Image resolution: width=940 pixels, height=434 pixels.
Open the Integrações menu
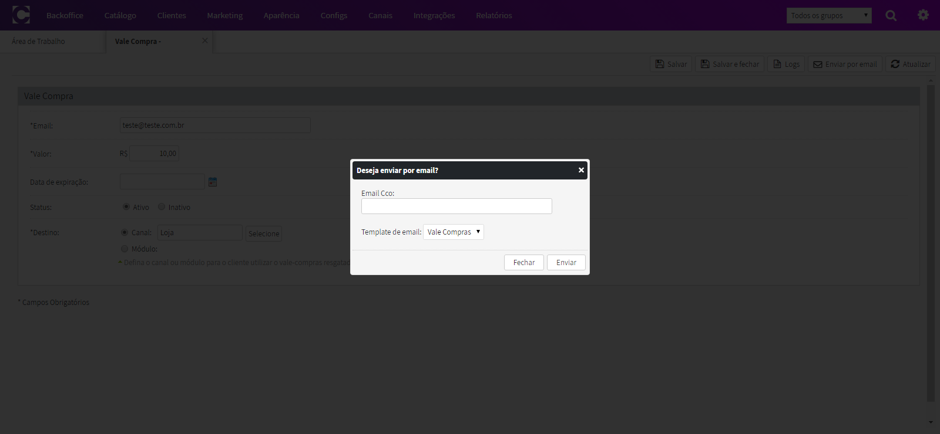point(434,15)
